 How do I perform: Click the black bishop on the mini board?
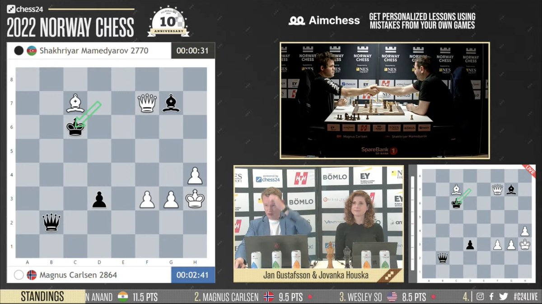tap(511, 190)
